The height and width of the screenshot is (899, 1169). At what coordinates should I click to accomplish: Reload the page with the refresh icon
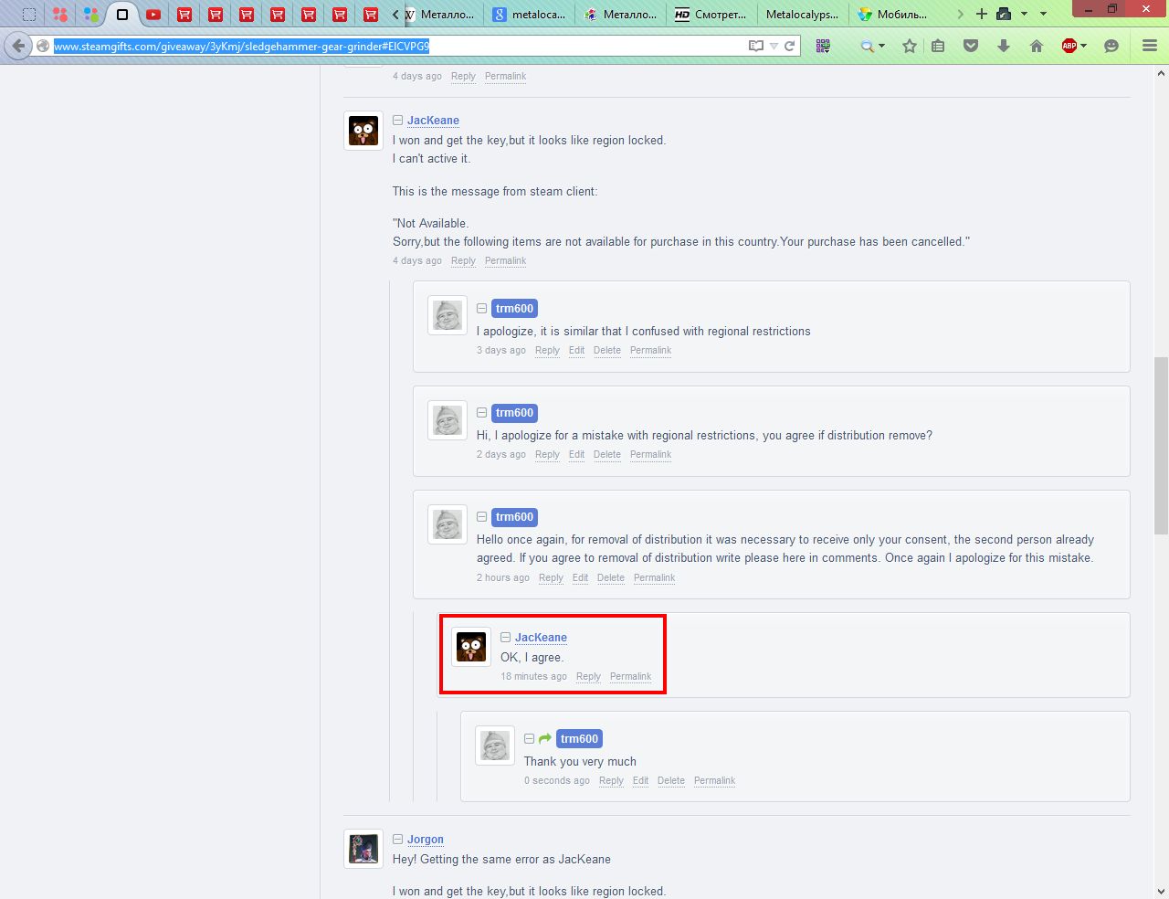pos(790,46)
